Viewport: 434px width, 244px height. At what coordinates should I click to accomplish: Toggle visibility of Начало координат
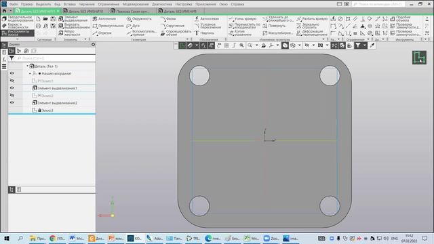(x=12, y=73)
